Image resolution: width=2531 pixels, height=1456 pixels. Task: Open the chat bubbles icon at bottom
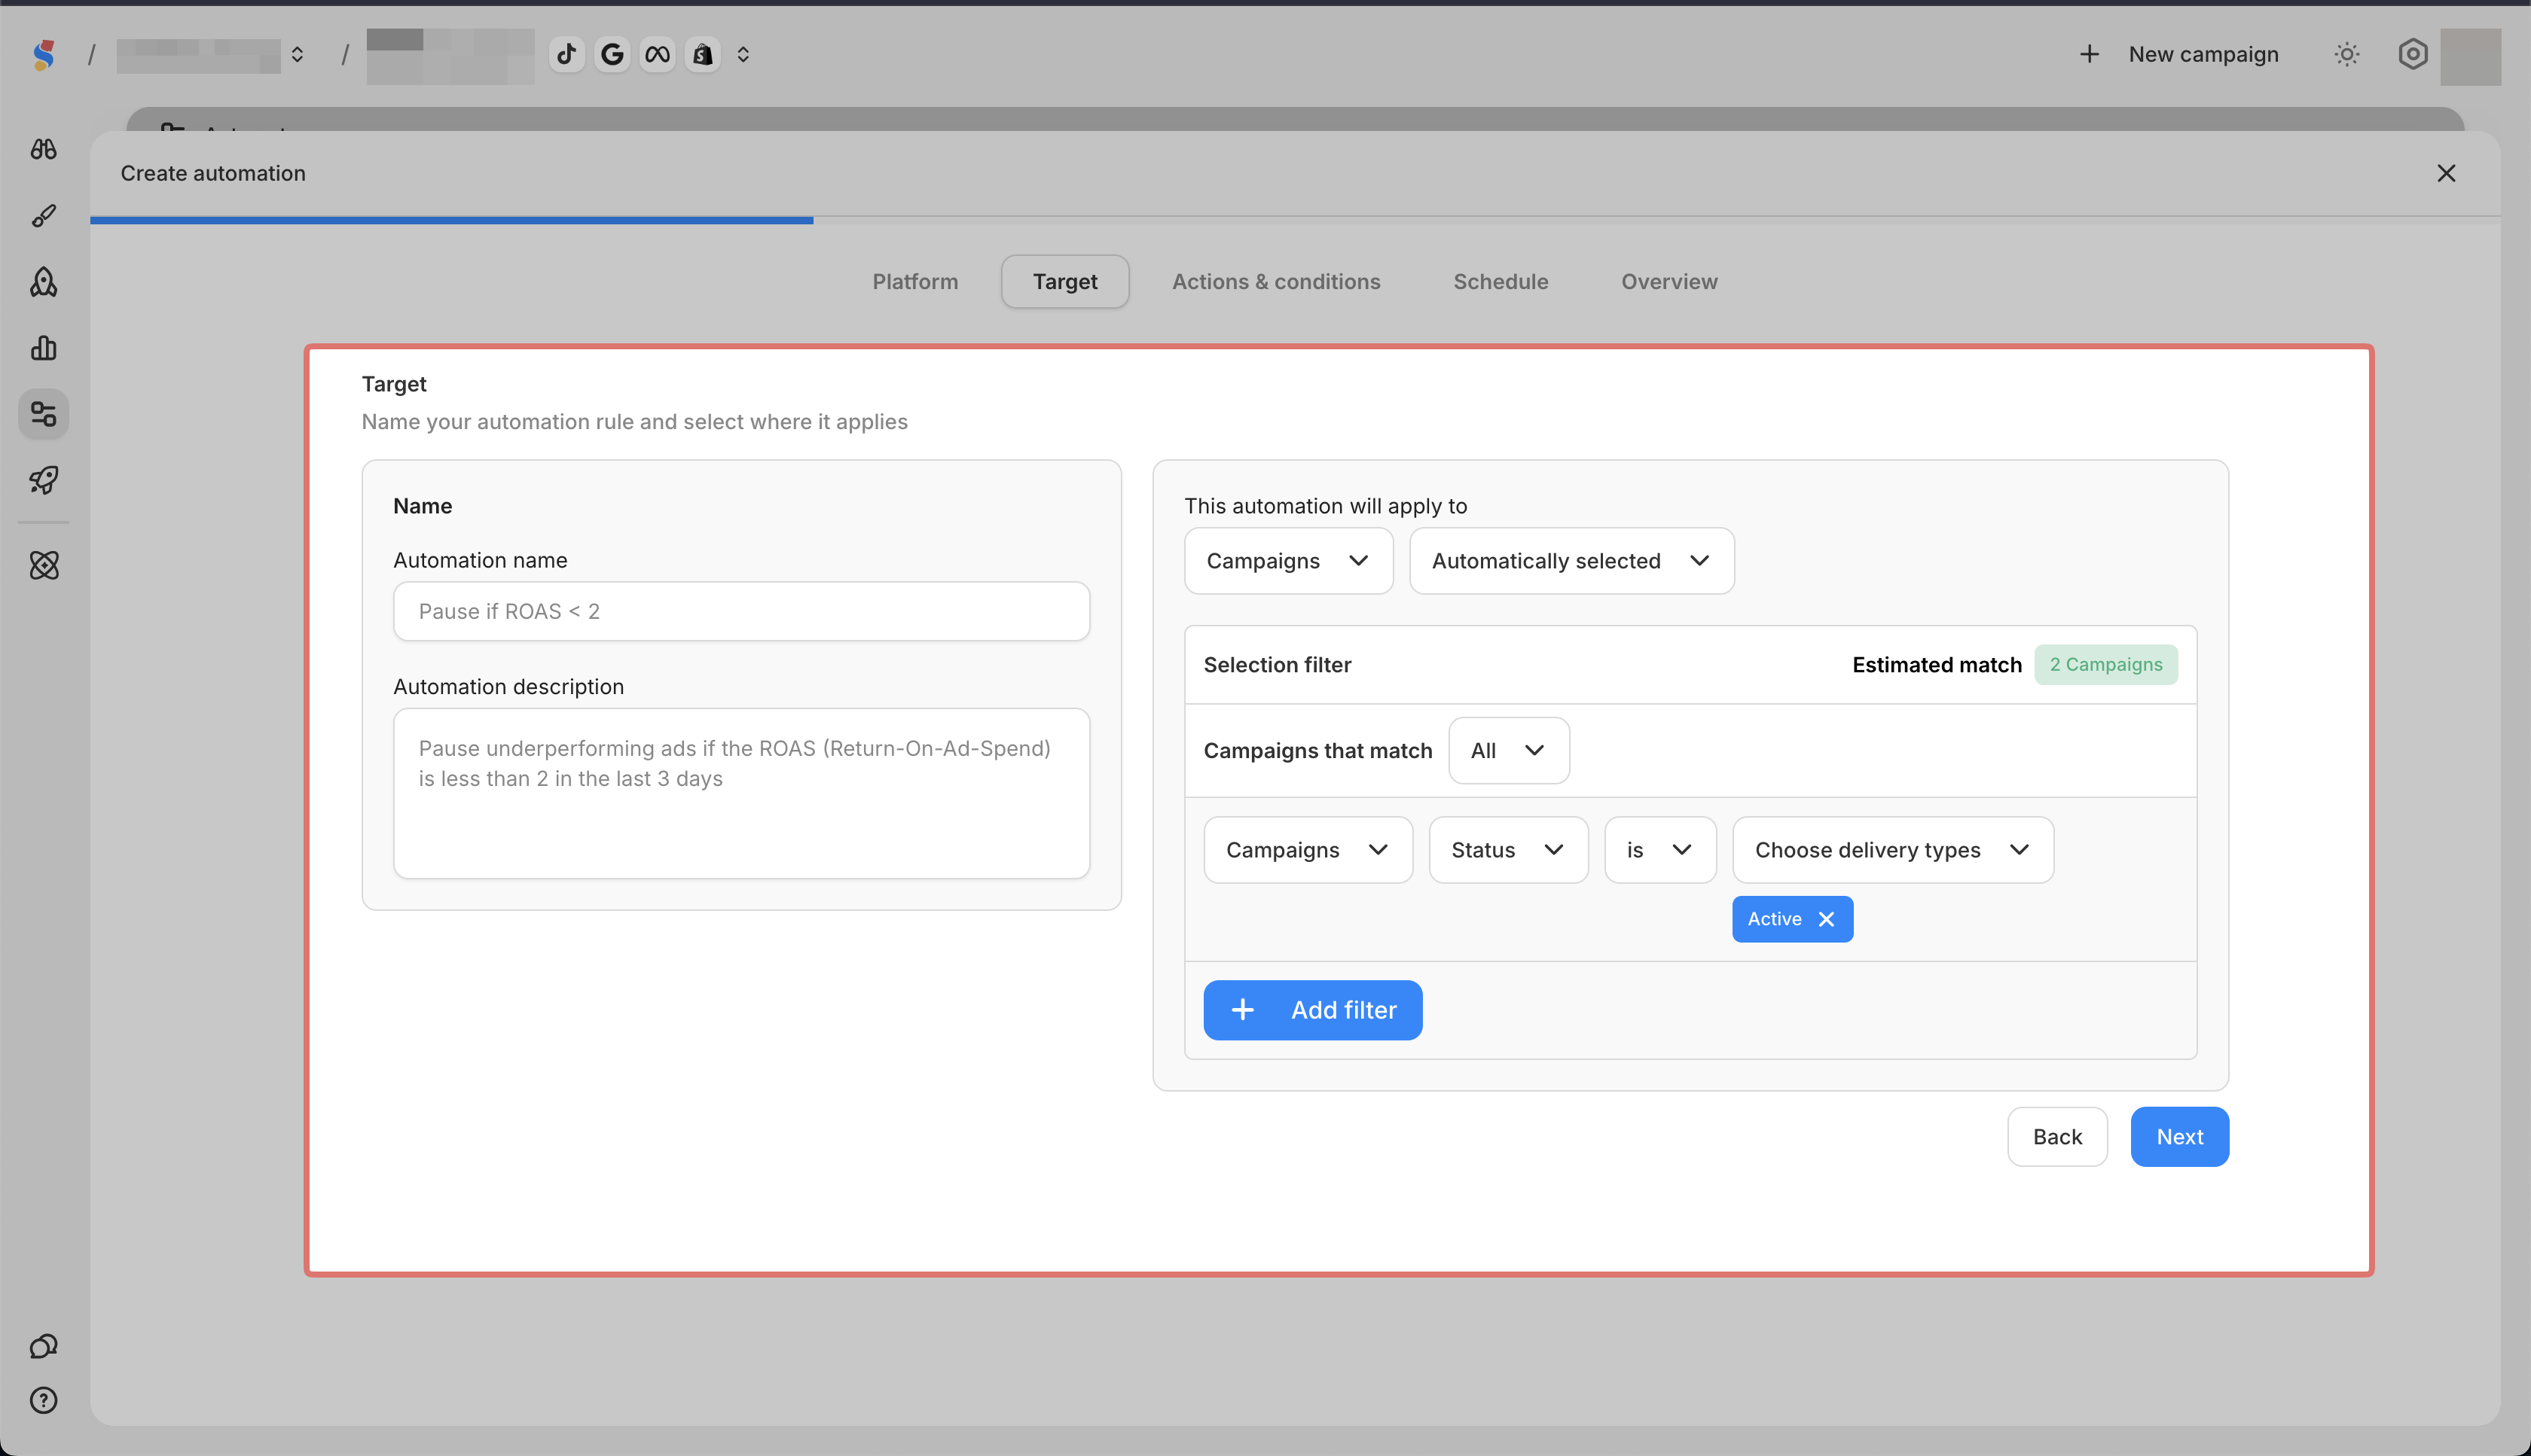[x=43, y=1346]
